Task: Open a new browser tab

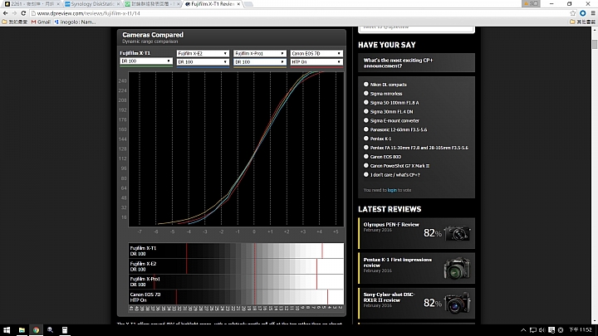Action: coord(248,4)
